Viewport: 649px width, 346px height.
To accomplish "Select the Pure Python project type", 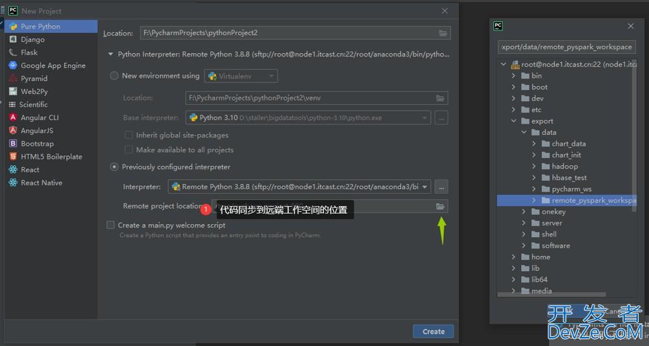I will tap(51, 27).
